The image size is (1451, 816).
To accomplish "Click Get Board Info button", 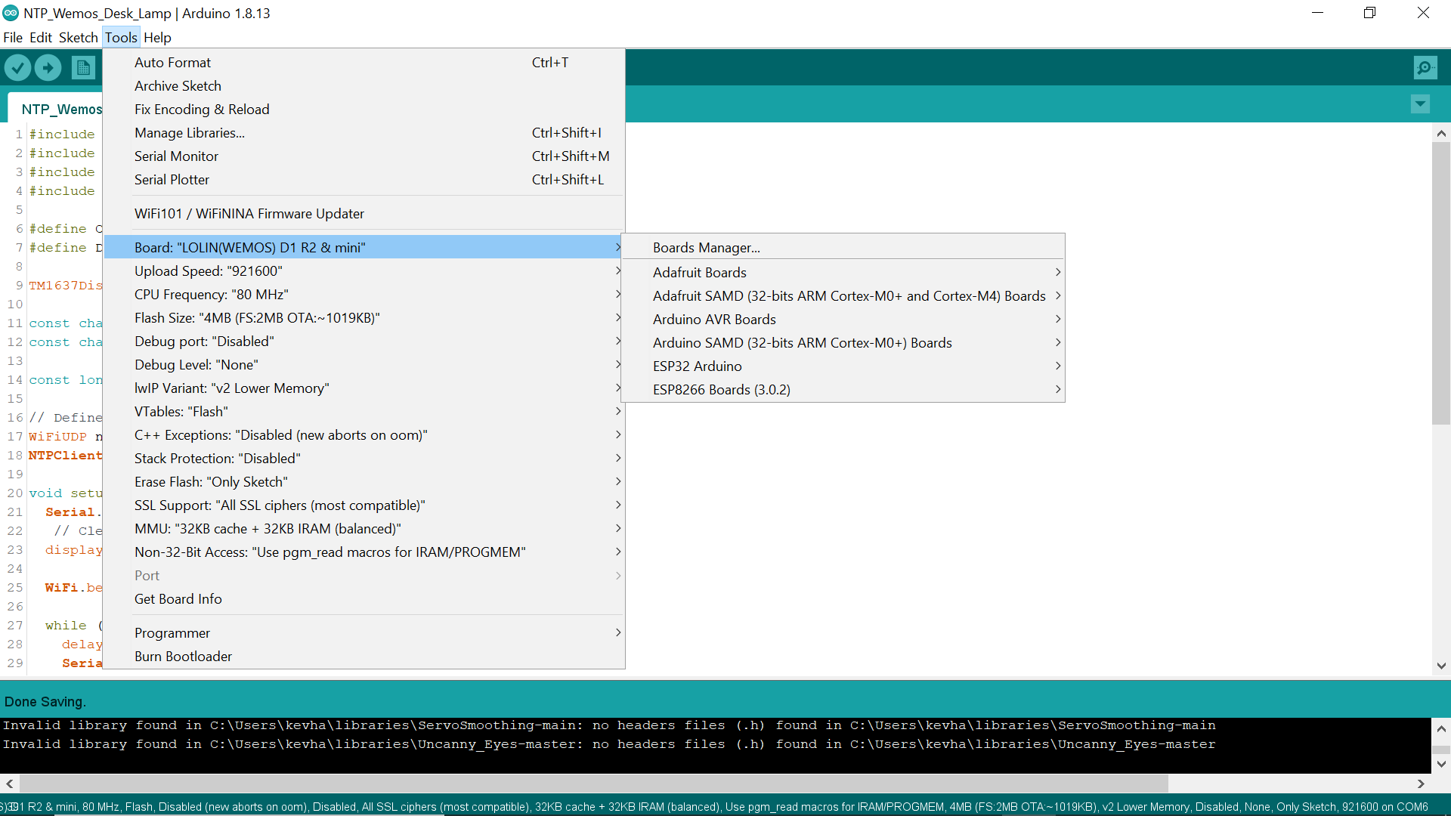I will [178, 598].
